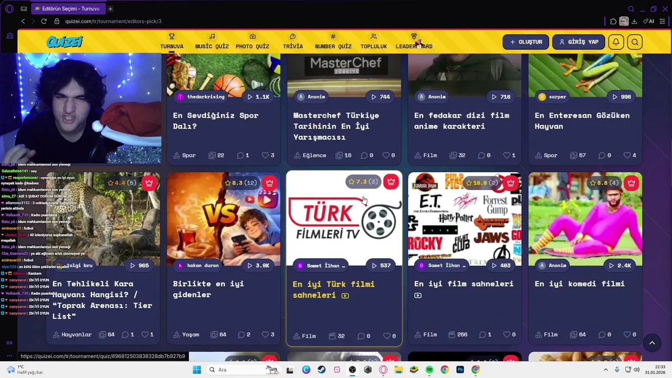Click the crown badge on 'Birlikte en iyi gidenler'
This screenshot has height=378, width=672.
pyautogui.click(x=269, y=183)
